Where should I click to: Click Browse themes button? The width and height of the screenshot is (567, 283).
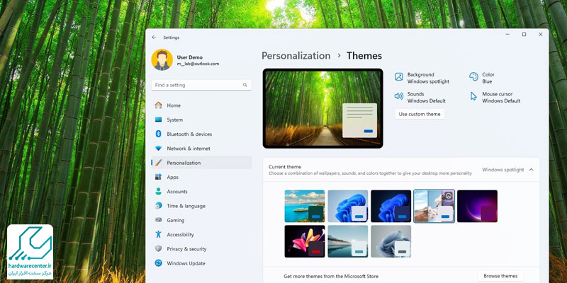(x=500, y=276)
